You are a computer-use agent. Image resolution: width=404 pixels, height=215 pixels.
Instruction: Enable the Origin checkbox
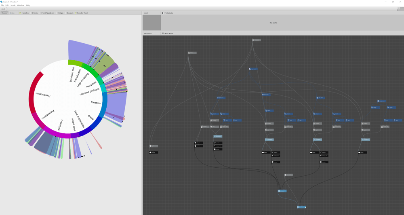pyautogui.click(x=57, y=13)
